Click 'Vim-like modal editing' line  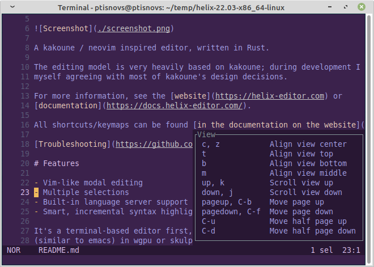[x=88, y=183]
